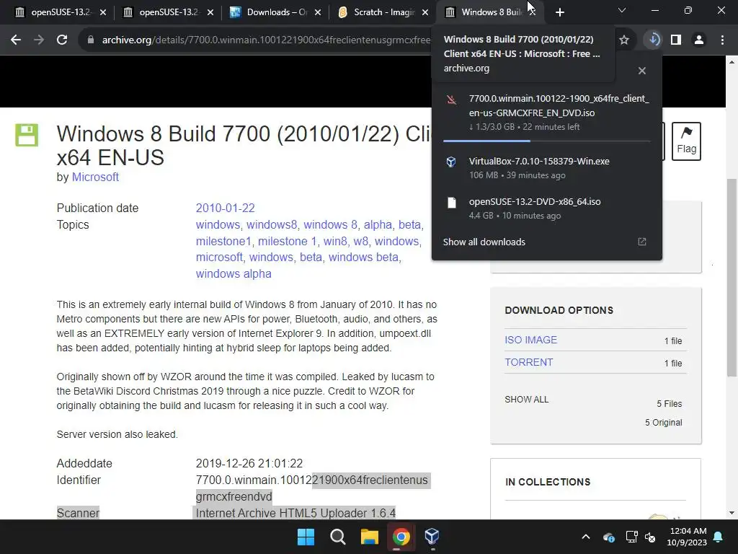Open Windows taskbar search
Viewport: 738px width, 554px height.
tap(337, 537)
